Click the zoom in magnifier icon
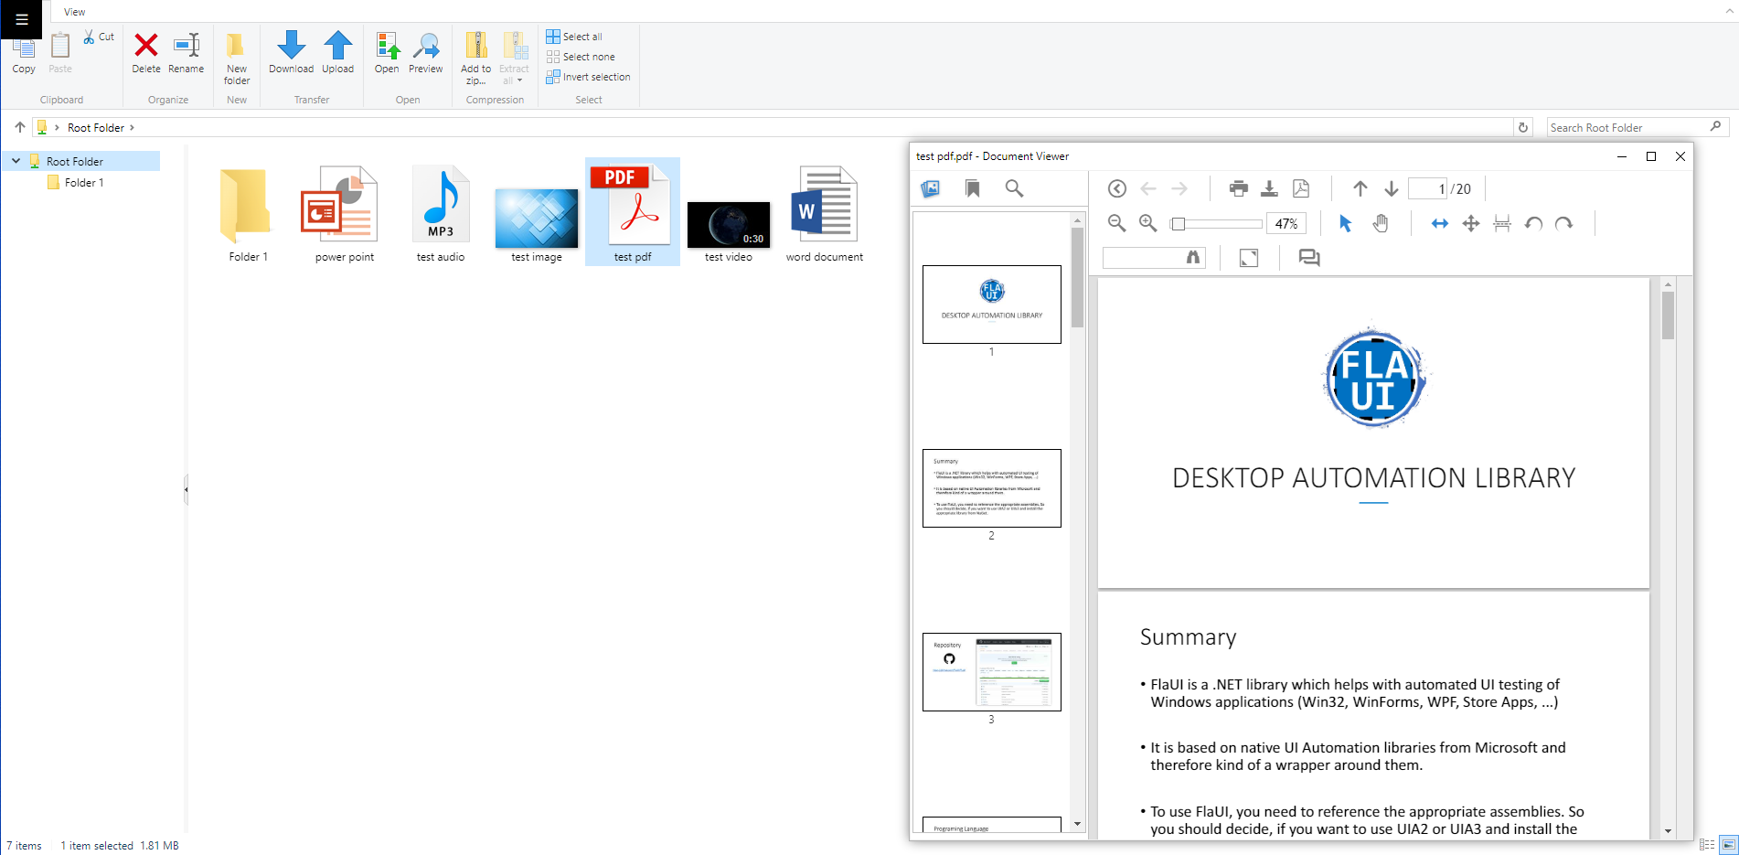 click(1148, 223)
